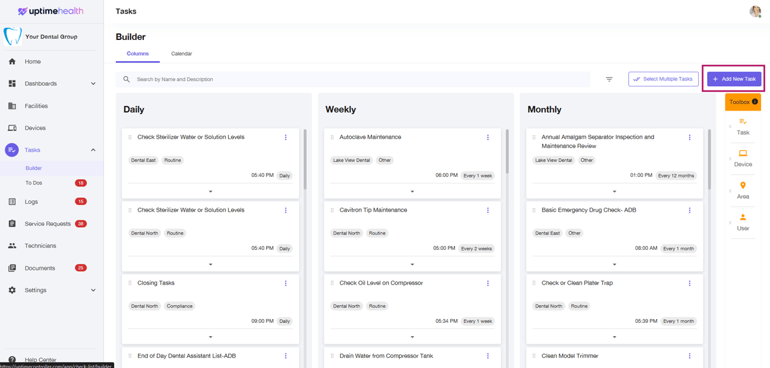Open three-dot menu on Autoclave Maintenance card
The image size is (770, 368).
pos(488,138)
